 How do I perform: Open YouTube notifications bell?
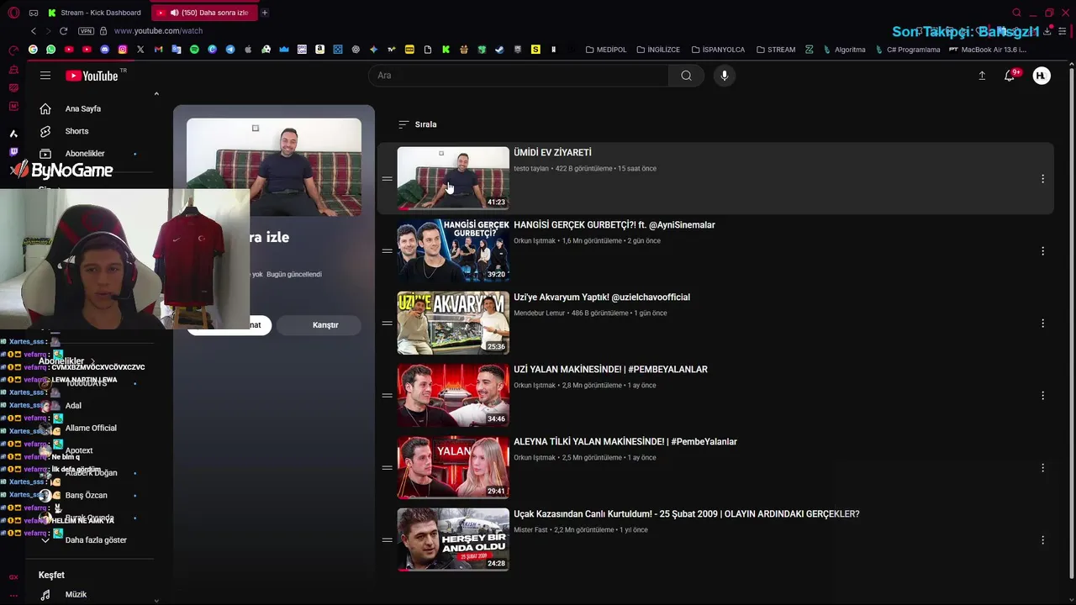[x=1010, y=76]
